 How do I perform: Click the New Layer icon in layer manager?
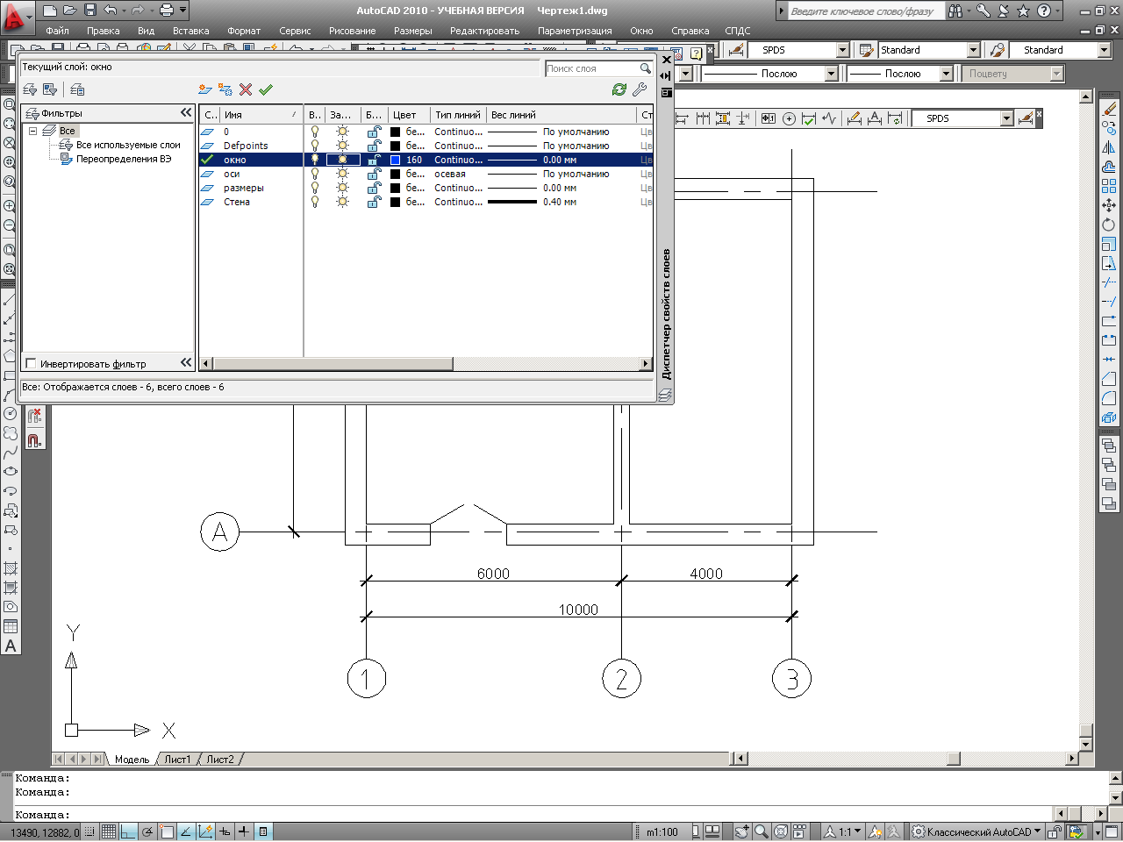point(204,89)
